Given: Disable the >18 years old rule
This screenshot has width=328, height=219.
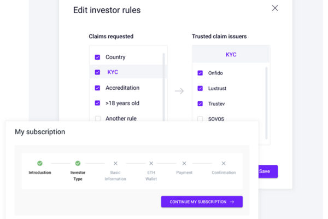Looking at the screenshot, I should pyautogui.click(x=97, y=103).
